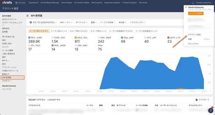This screenshot has width=215, height=115.
Task: Switch to the トークン作成者別リクエスト tab
Action: (x=121, y=31)
